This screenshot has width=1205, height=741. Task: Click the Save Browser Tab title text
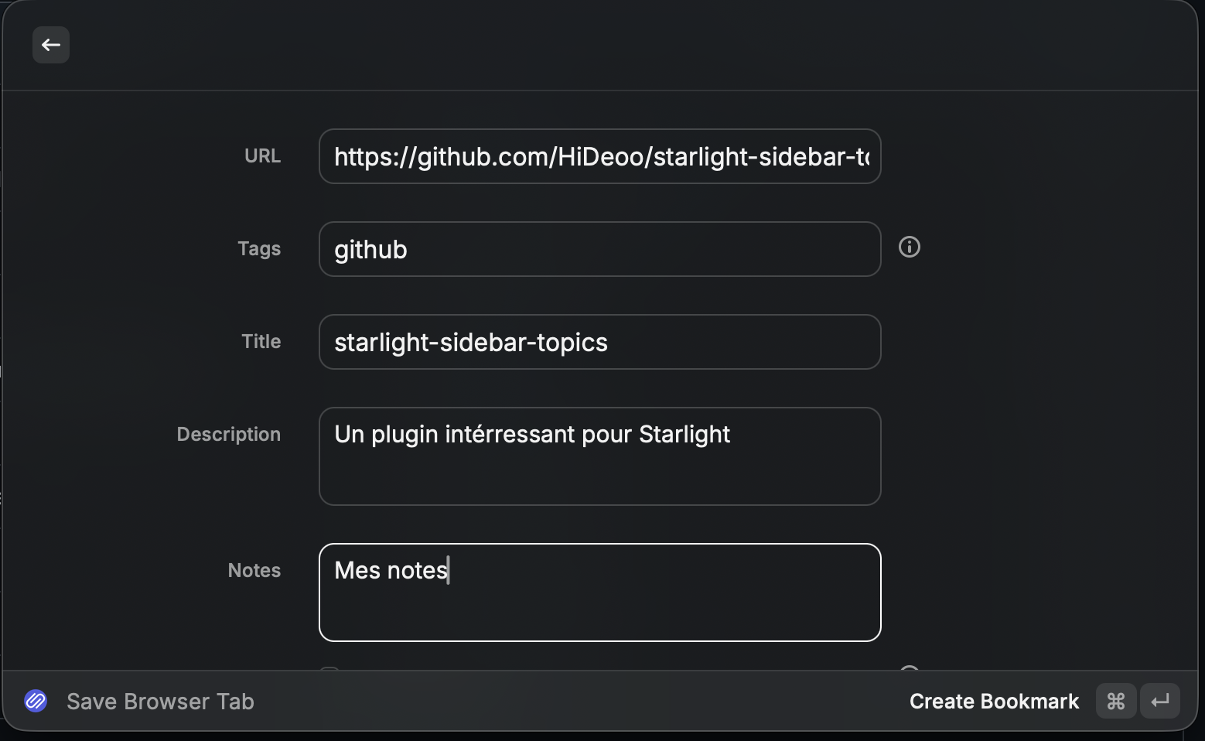[160, 701]
